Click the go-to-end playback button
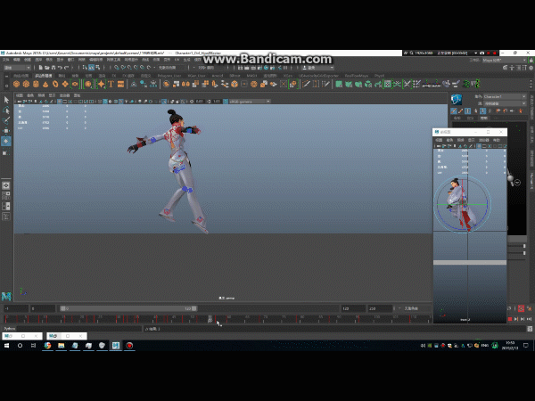This screenshot has width=535, height=401. (529, 319)
